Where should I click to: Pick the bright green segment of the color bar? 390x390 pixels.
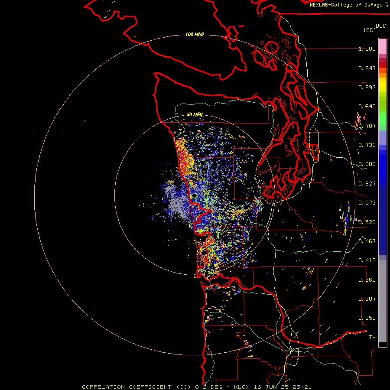383,118
